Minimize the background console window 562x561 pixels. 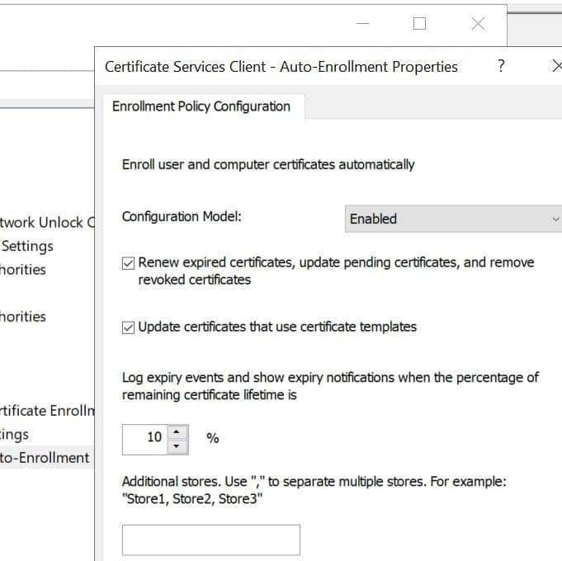363,24
